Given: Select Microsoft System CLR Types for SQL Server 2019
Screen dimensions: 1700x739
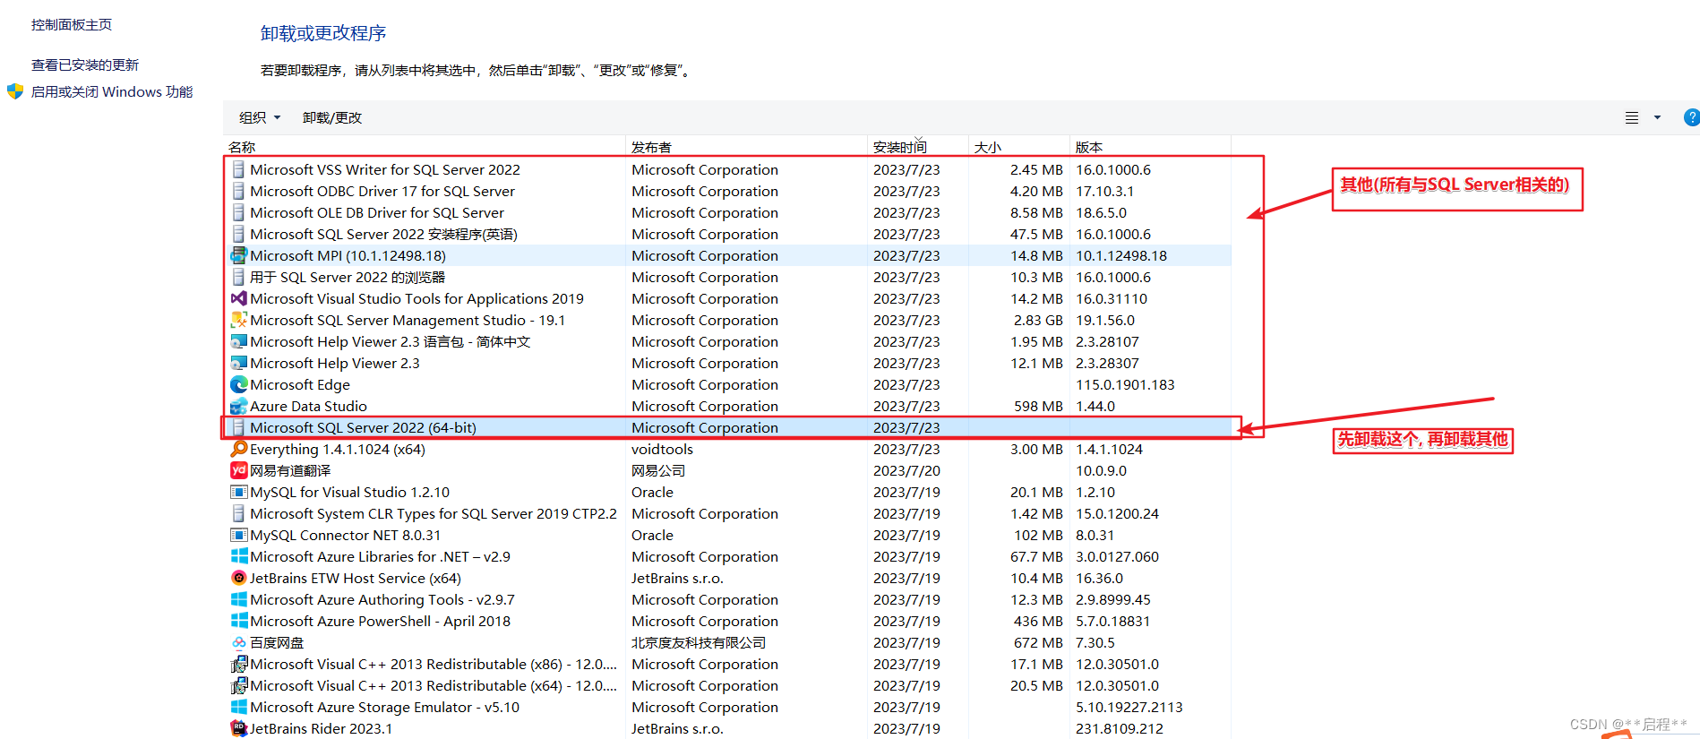Looking at the screenshot, I should [x=730, y=513].
